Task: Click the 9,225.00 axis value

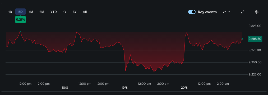Action: pos(255,74)
